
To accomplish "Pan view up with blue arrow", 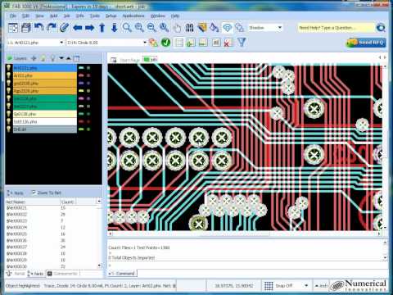I will (x=102, y=28).
